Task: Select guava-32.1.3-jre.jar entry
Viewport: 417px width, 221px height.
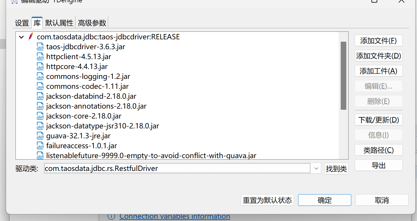Action: pos(78,136)
